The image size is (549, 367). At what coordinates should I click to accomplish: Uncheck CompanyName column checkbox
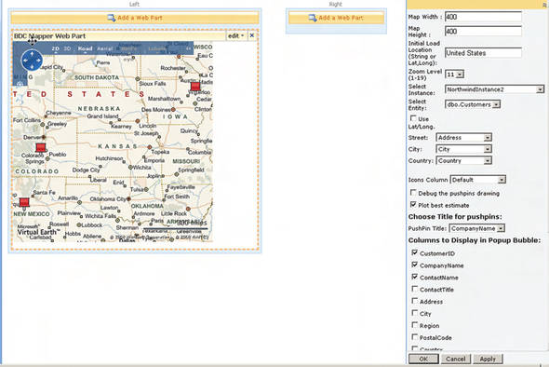tap(415, 265)
